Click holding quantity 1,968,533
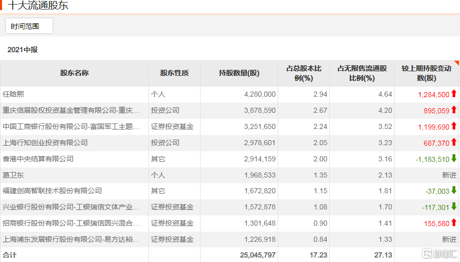This screenshot has width=460, height=262. [x=259, y=175]
